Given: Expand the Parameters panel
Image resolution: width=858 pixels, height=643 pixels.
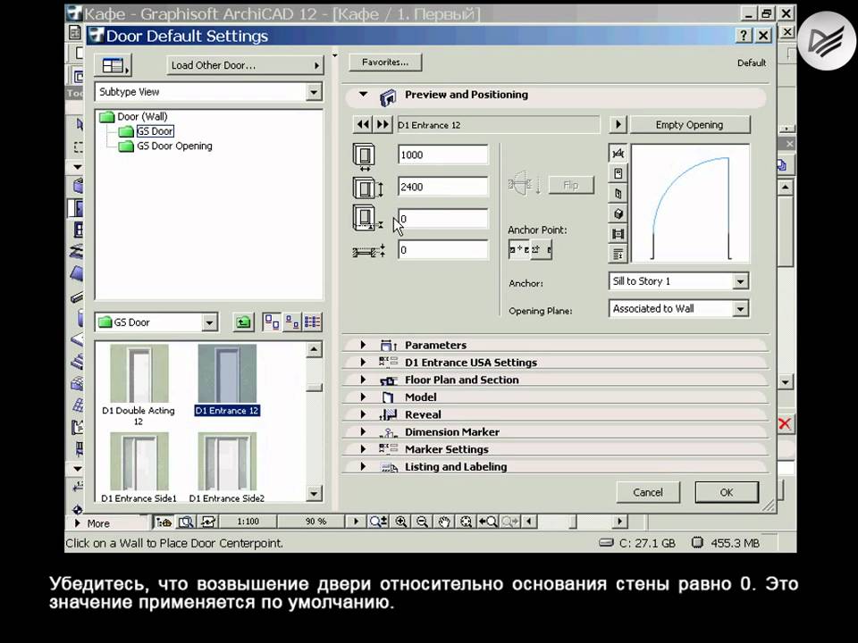Looking at the screenshot, I should 362,345.
